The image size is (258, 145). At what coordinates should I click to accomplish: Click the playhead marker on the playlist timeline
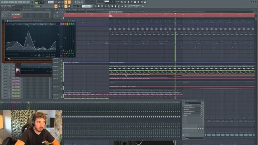pos(175,14)
